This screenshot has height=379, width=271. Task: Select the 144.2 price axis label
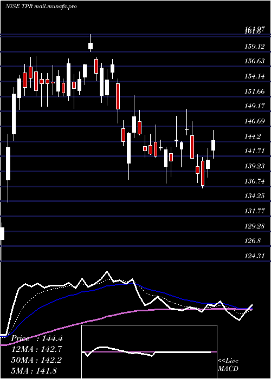[x=253, y=136]
